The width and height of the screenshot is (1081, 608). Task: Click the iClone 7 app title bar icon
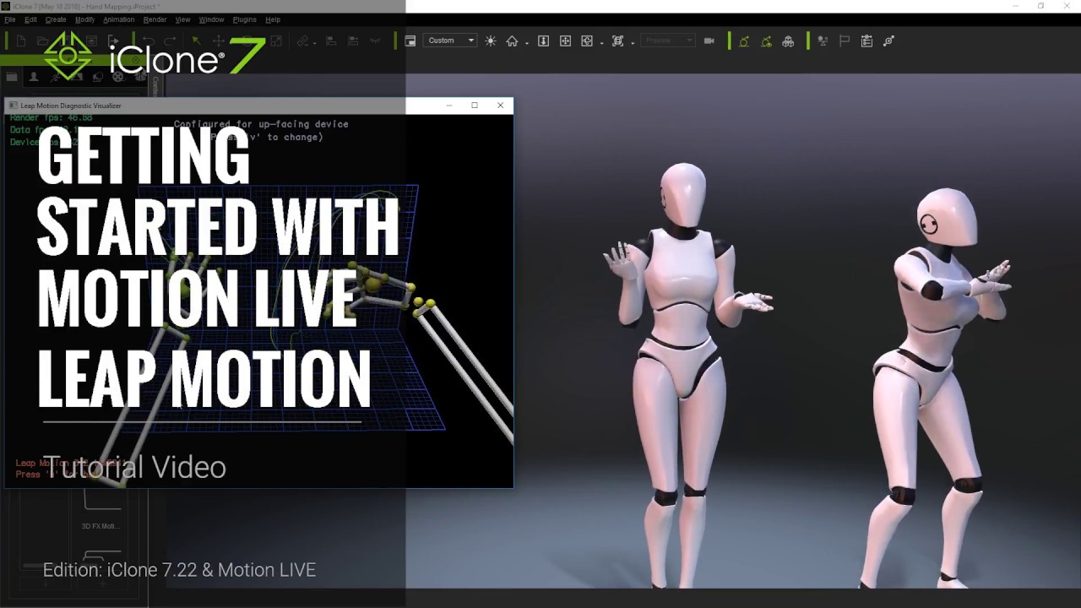[6, 6]
